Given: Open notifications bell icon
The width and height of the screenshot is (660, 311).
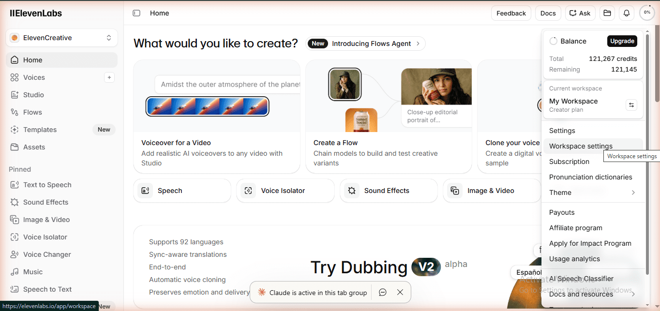Looking at the screenshot, I should click(627, 13).
